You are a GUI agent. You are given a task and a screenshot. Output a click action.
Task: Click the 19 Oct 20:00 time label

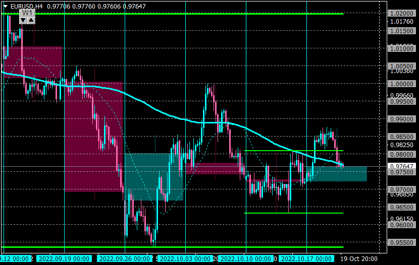[x=358, y=258]
